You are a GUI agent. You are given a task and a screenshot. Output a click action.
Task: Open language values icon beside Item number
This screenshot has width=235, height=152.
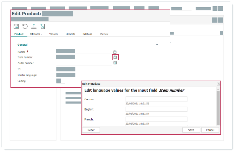pos(115,57)
